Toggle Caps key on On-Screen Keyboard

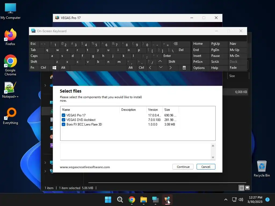click(x=39, y=56)
